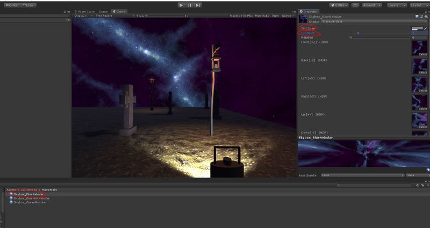Open the Shader dropdown
Image resolution: width=430 pixels, height=228 pixels.
[374, 21]
